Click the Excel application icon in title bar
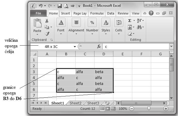 pos(33,6)
